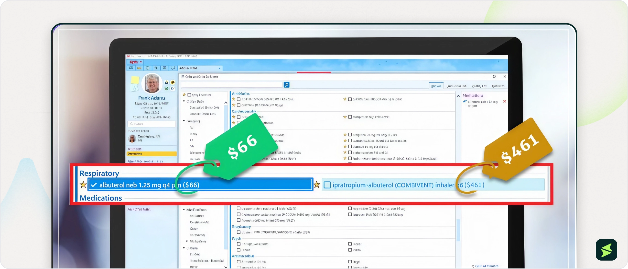Click the "Respiratory" heading in the enlarged row
The width and height of the screenshot is (628, 269).
pyautogui.click(x=99, y=173)
